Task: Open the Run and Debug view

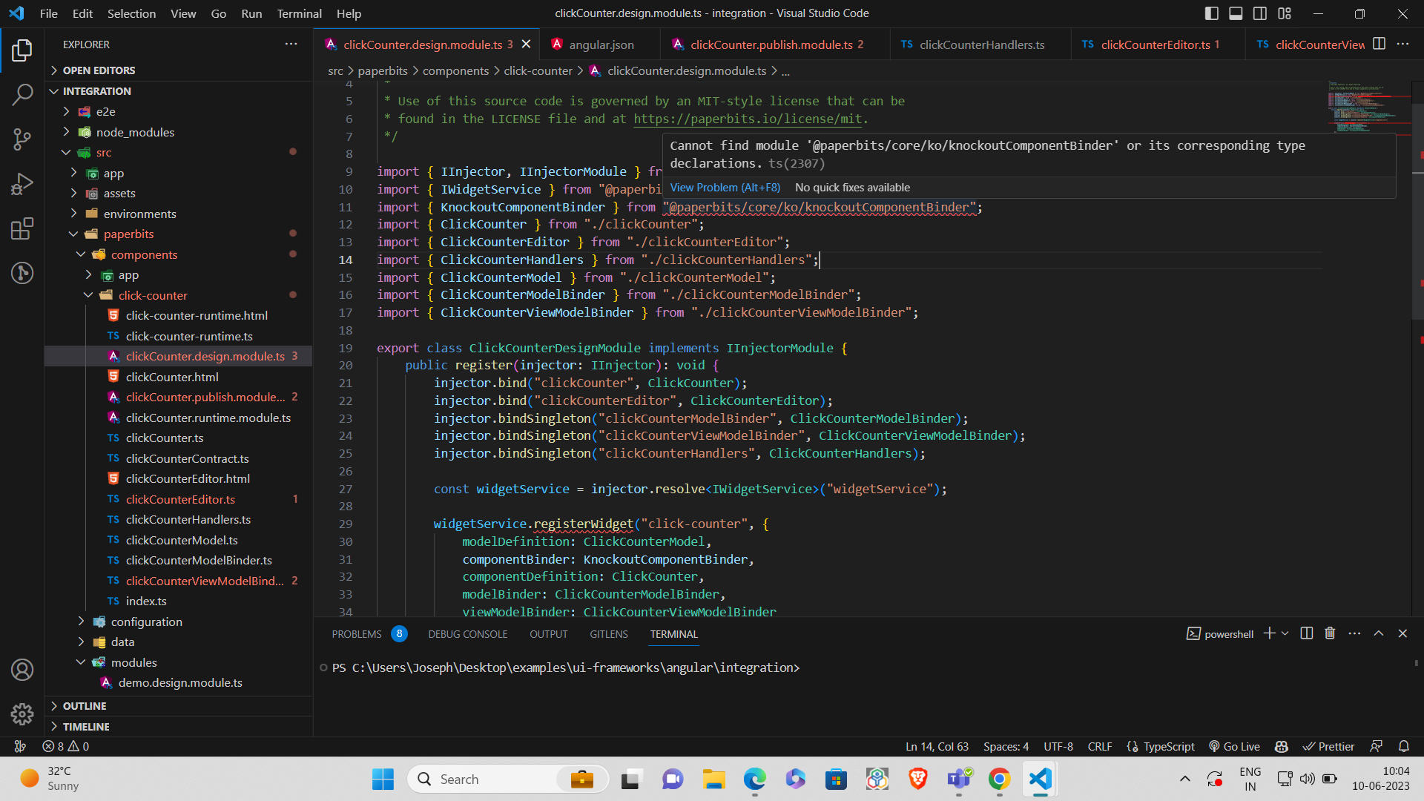Action: (x=22, y=184)
